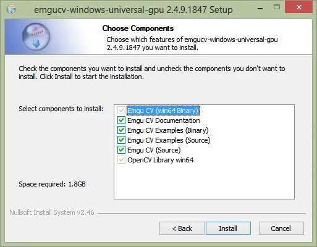Select the Emgu CV Documentation label
Screen dimensions: 317x247
point(164,120)
